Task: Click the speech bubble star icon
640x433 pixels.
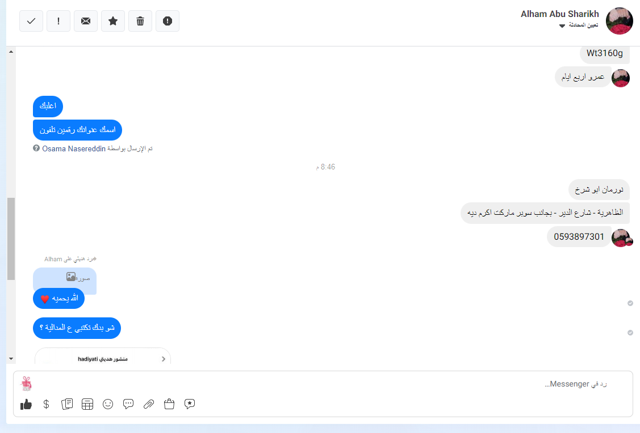Action: click(190, 404)
